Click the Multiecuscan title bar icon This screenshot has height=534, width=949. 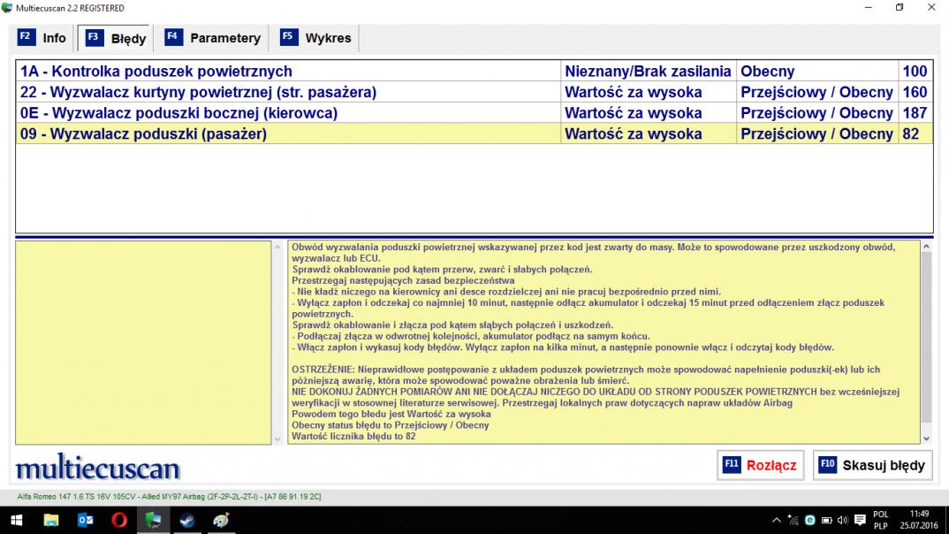(7, 8)
